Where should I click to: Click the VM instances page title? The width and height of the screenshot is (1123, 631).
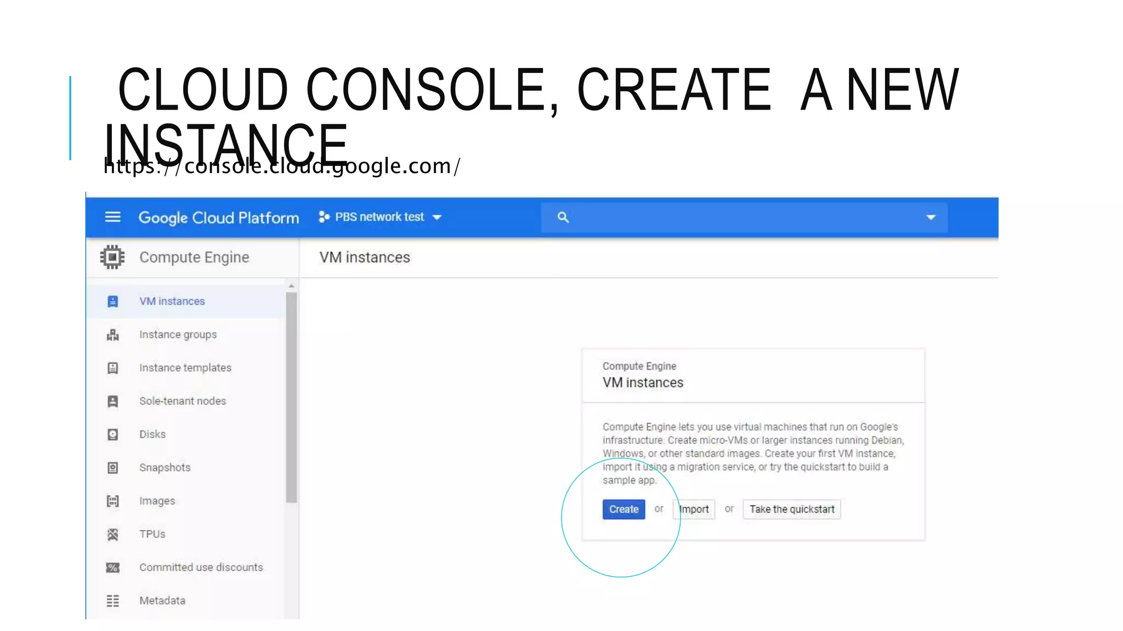365,257
